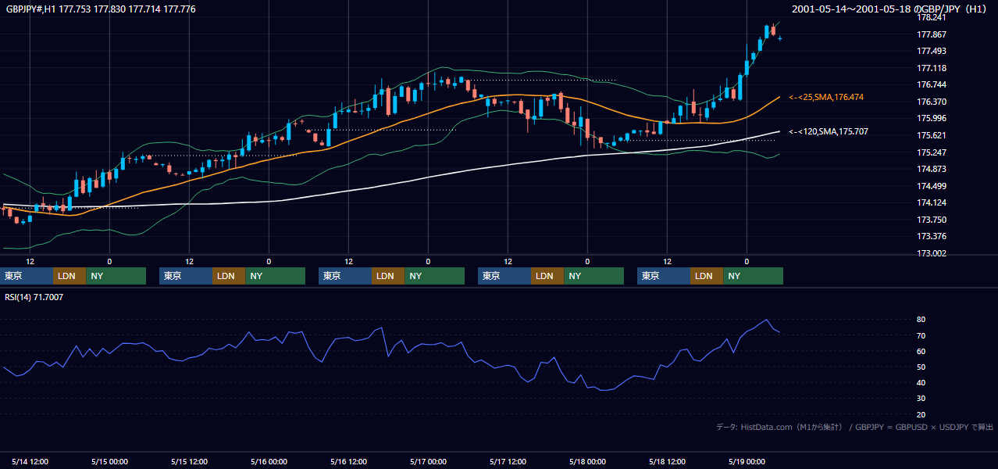Image resolution: width=998 pixels, height=469 pixels.
Task: Click price axis value 176.370
Action: 932,102
